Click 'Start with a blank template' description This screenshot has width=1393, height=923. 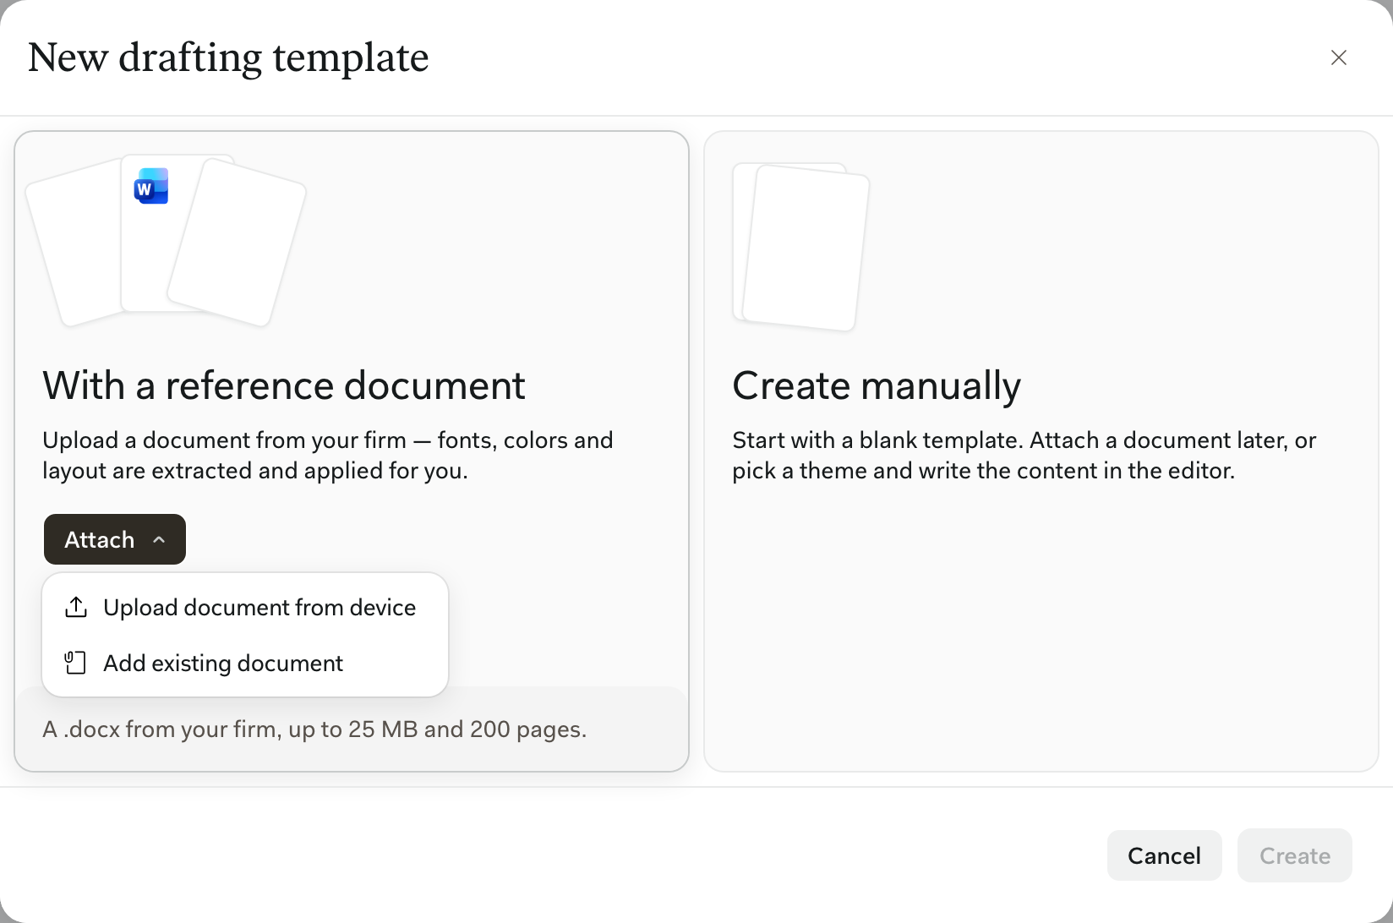point(1024,455)
